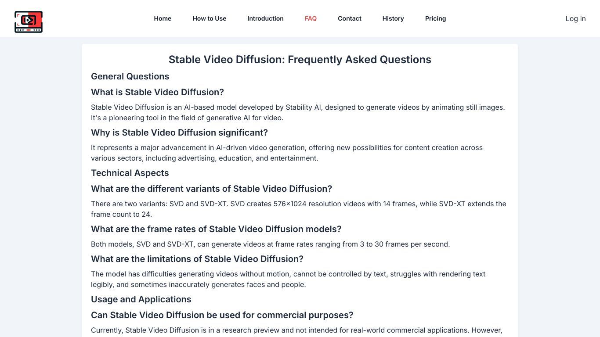Click the Log in link
Screen dimensions: 600x337
575,18
